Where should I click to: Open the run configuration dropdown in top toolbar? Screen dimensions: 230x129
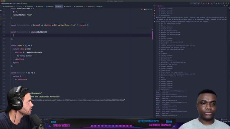[x=195, y=3]
